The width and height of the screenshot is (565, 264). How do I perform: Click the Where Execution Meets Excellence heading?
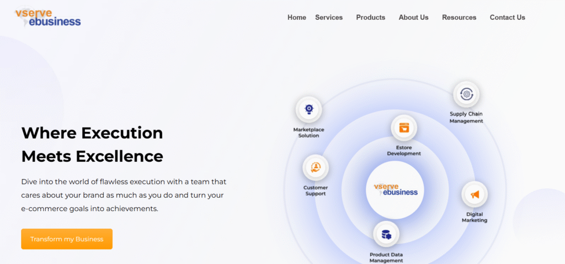(92, 145)
